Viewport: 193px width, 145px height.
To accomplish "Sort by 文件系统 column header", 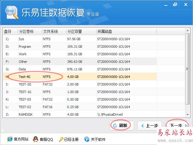I will (54, 31).
